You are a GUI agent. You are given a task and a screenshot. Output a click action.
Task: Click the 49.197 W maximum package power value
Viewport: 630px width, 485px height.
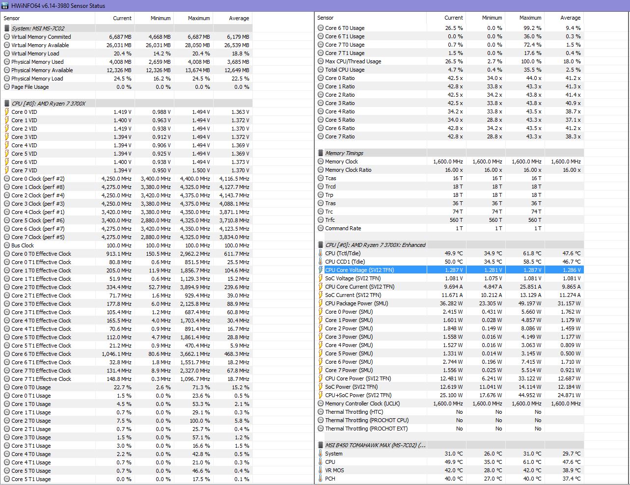click(x=529, y=303)
